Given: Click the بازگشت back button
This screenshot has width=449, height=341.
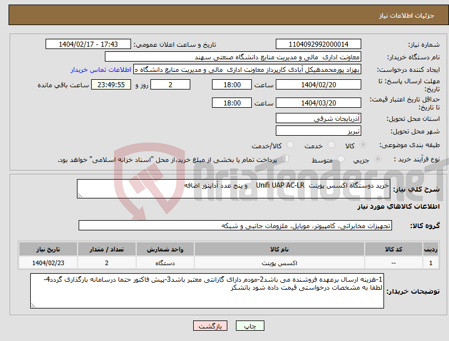Looking at the screenshot, I should [x=210, y=326].
